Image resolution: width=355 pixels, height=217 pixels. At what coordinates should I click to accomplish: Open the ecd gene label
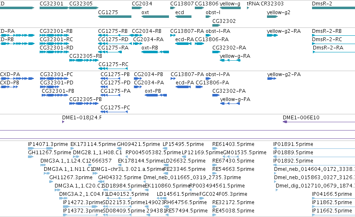click(179, 12)
